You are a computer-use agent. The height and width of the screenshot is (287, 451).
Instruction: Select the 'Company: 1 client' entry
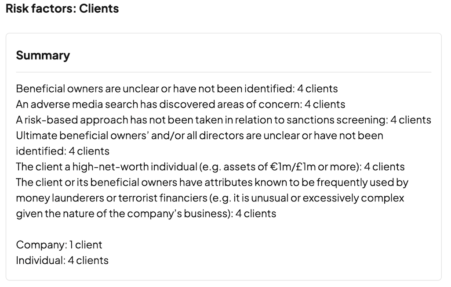59,245
